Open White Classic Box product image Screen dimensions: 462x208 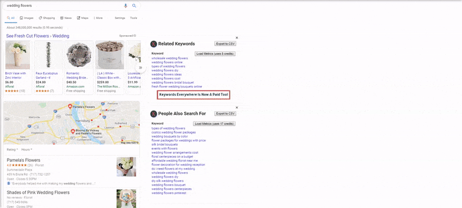tap(110, 55)
